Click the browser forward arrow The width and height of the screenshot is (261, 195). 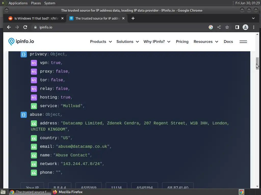click(17, 27)
